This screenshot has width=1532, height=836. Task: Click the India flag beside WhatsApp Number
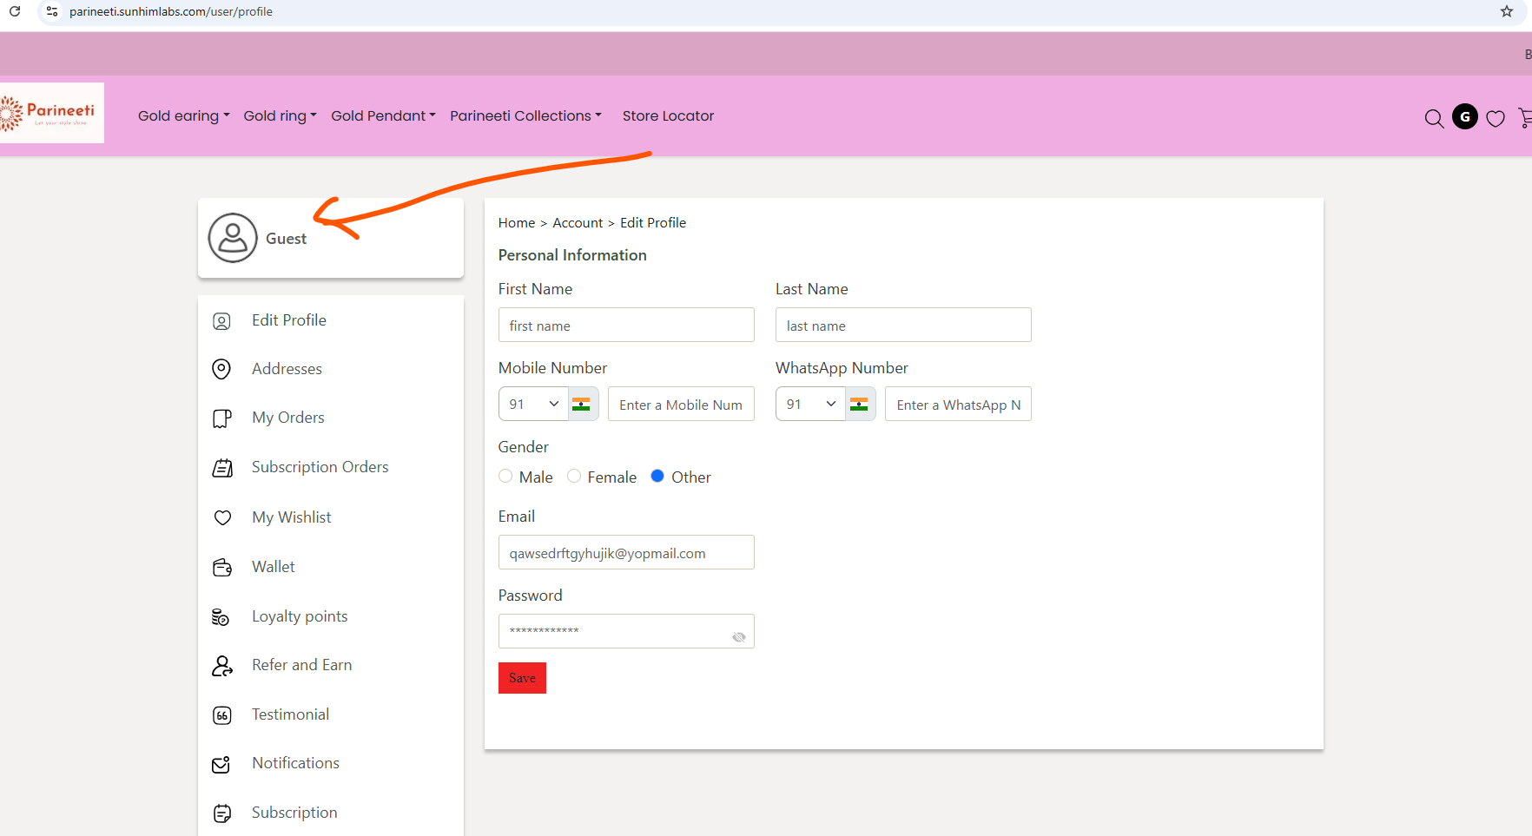pos(859,404)
